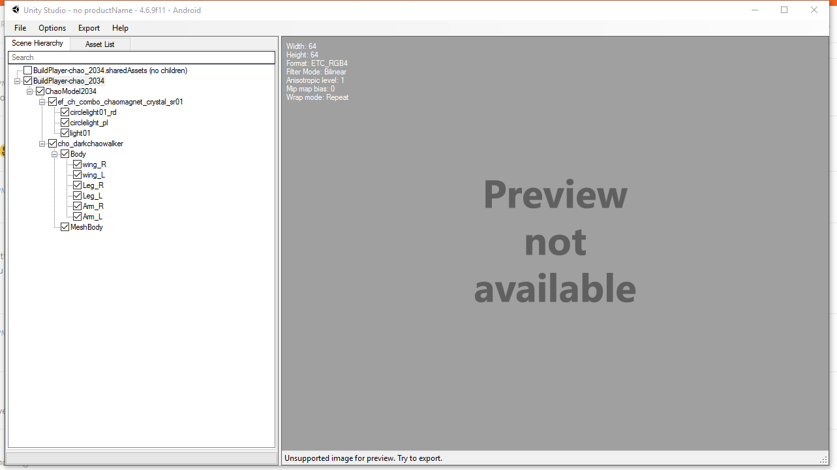Click the Format: ETC_RGB4 info text
This screenshot has width=837, height=470.
click(317, 63)
